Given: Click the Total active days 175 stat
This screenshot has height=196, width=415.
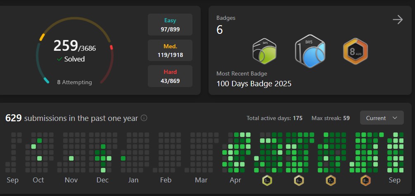Looking at the screenshot, I should point(274,118).
